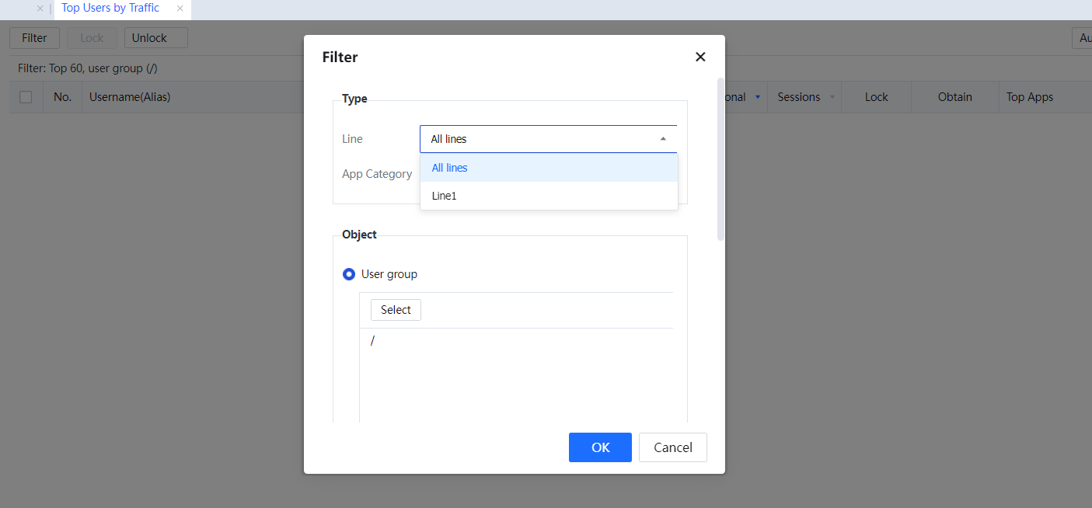Click the Sessions column sort arrow
The height and width of the screenshot is (508, 1092).
[832, 97]
